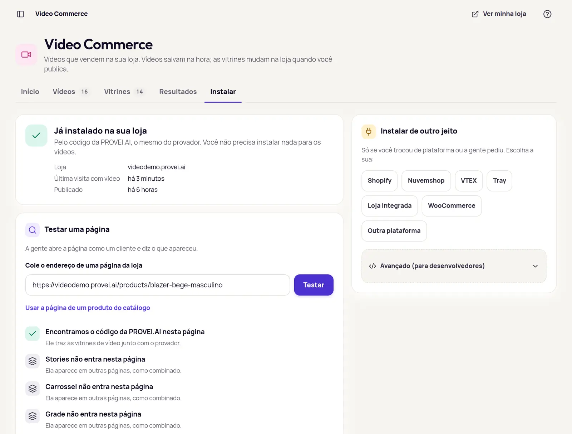Viewport: 572px width, 434px height.
Task: Open the help question mark icon
Action: click(x=547, y=14)
